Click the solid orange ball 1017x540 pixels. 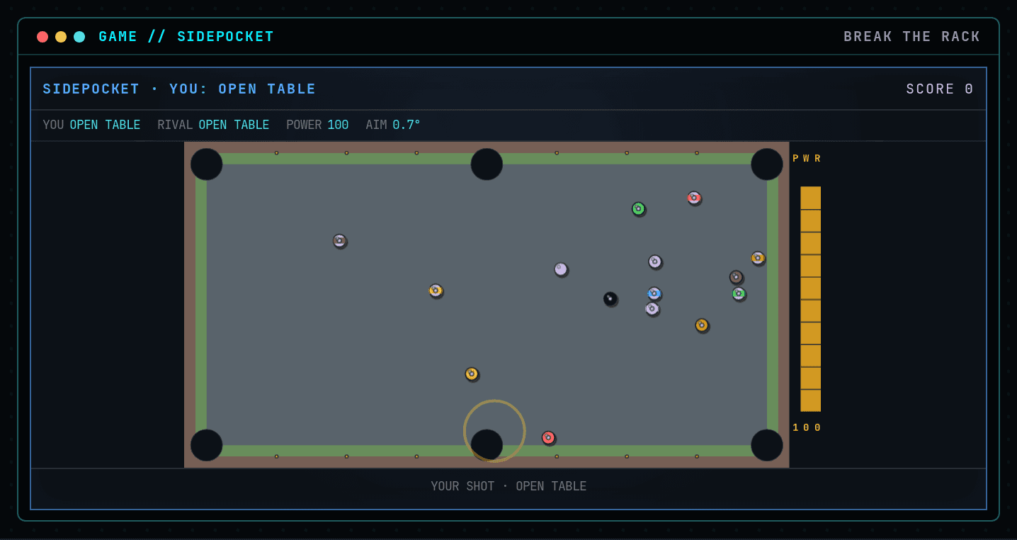(x=702, y=325)
